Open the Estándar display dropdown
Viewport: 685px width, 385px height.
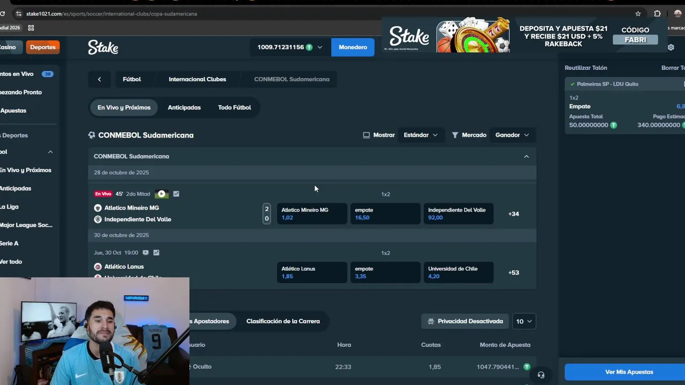[421, 135]
